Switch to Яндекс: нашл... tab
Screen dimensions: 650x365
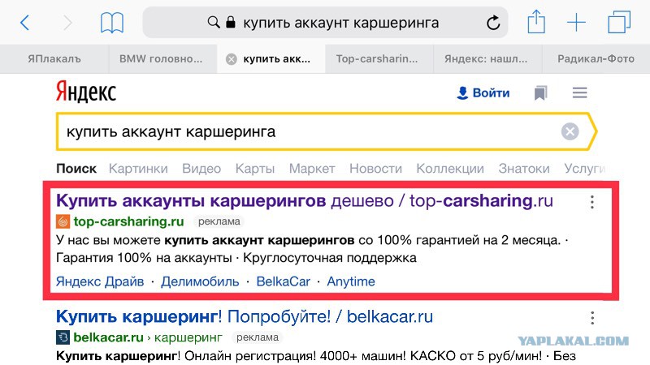[x=486, y=59]
